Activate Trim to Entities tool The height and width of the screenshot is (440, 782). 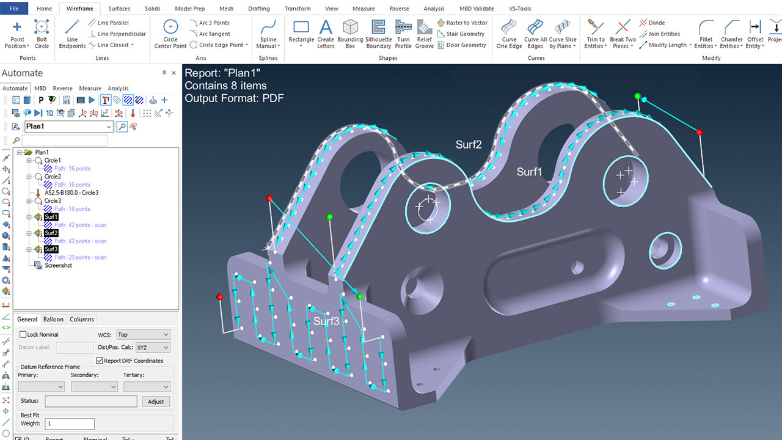[x=595, y=35]
